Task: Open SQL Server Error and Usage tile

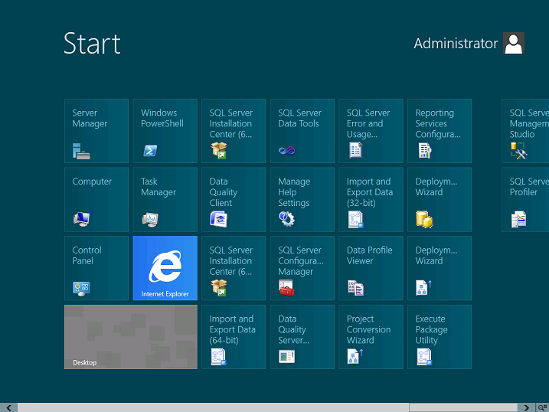Action: (x=371, y=130)
